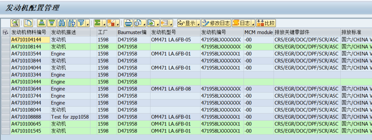Click the 发动机物料编号 column header
Screen dimensions: 372x140
(x=30, y=32)
